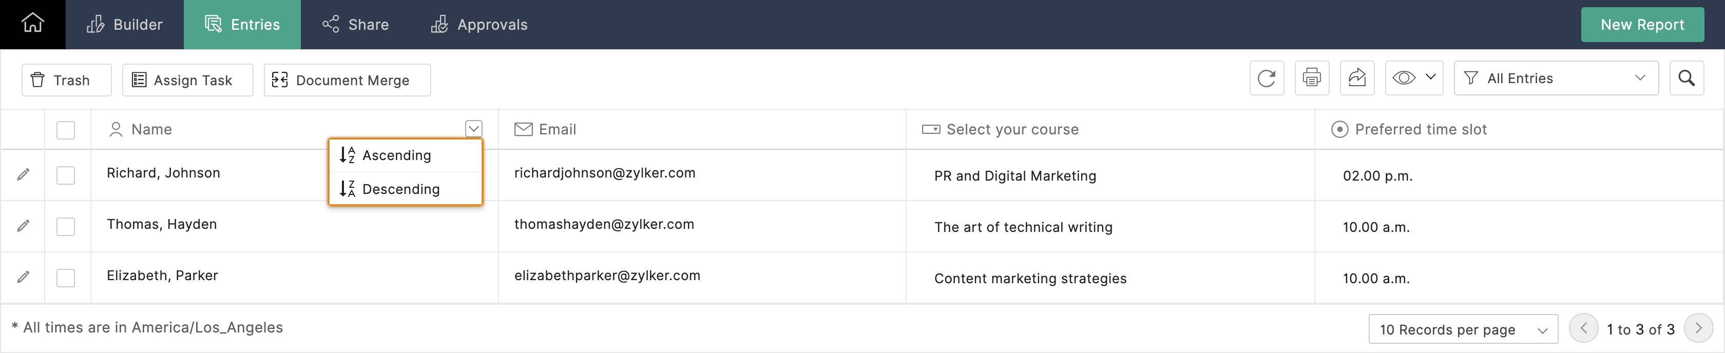Select Ascending sort option
Image resolution: width=1725 pixels, height=353 pixels.
pyautogui.click(x=396, y=155)
